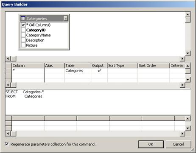
Task: Click Categories.* text in SQL pane
Action: click(34, 92)
